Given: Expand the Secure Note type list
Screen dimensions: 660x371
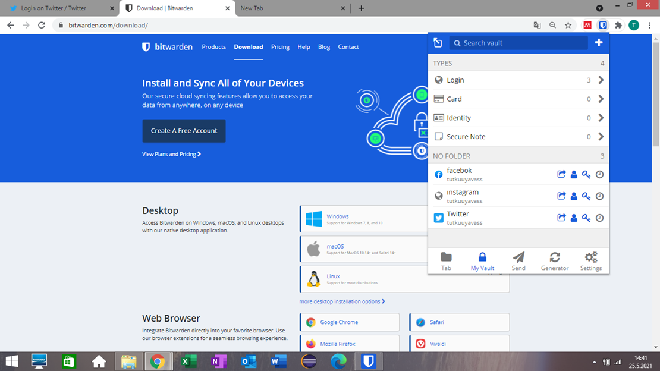Looking at the screenshot, I should (x=518, y=136).
